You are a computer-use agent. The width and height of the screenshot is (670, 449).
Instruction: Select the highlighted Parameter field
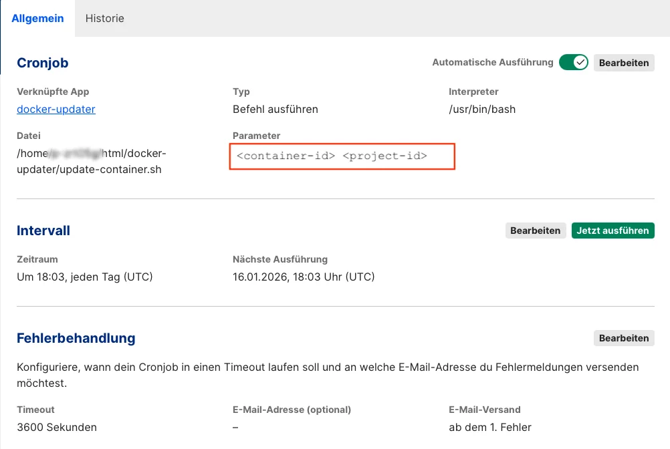click(x=342, y=156)
